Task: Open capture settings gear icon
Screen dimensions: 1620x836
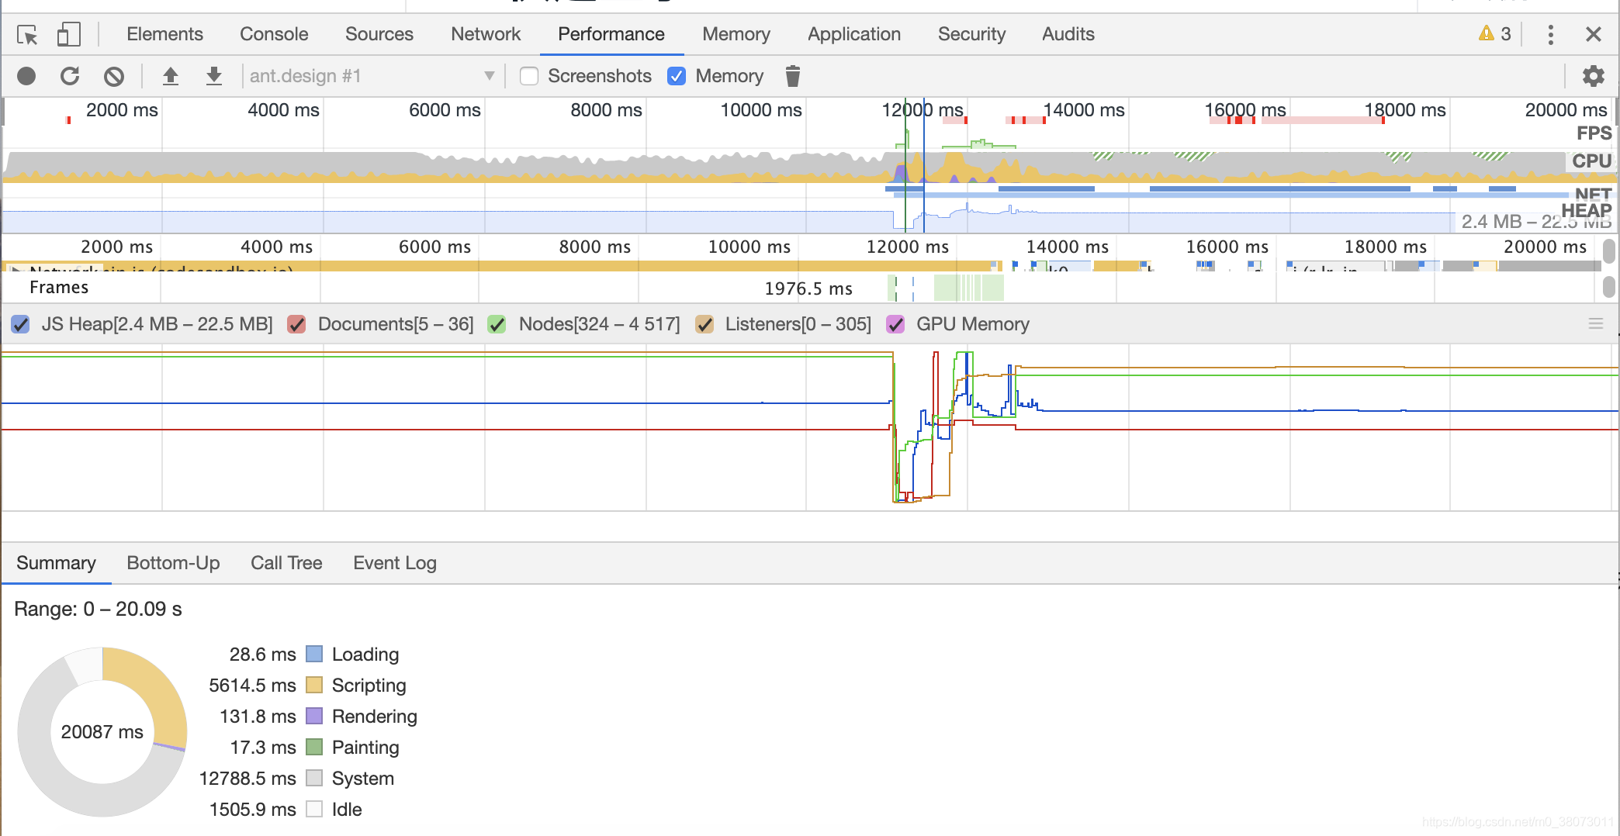Action: pos(1593,76)
